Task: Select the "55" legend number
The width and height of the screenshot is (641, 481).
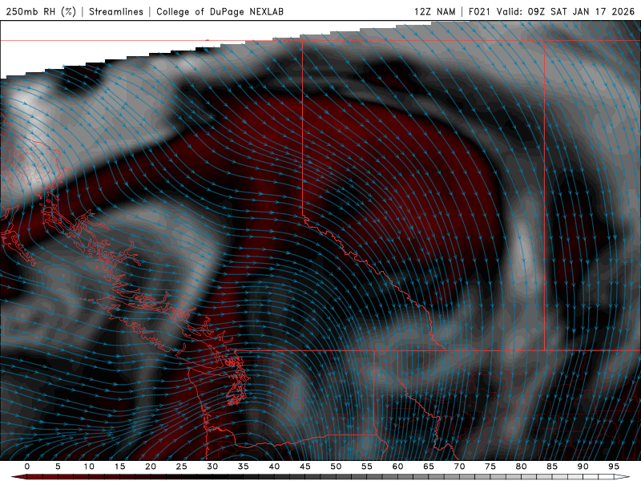Action: [366, 467]
